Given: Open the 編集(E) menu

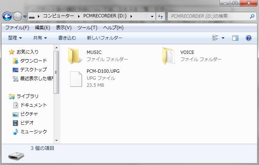Looking at the screenshot, I should click(42, 28).
